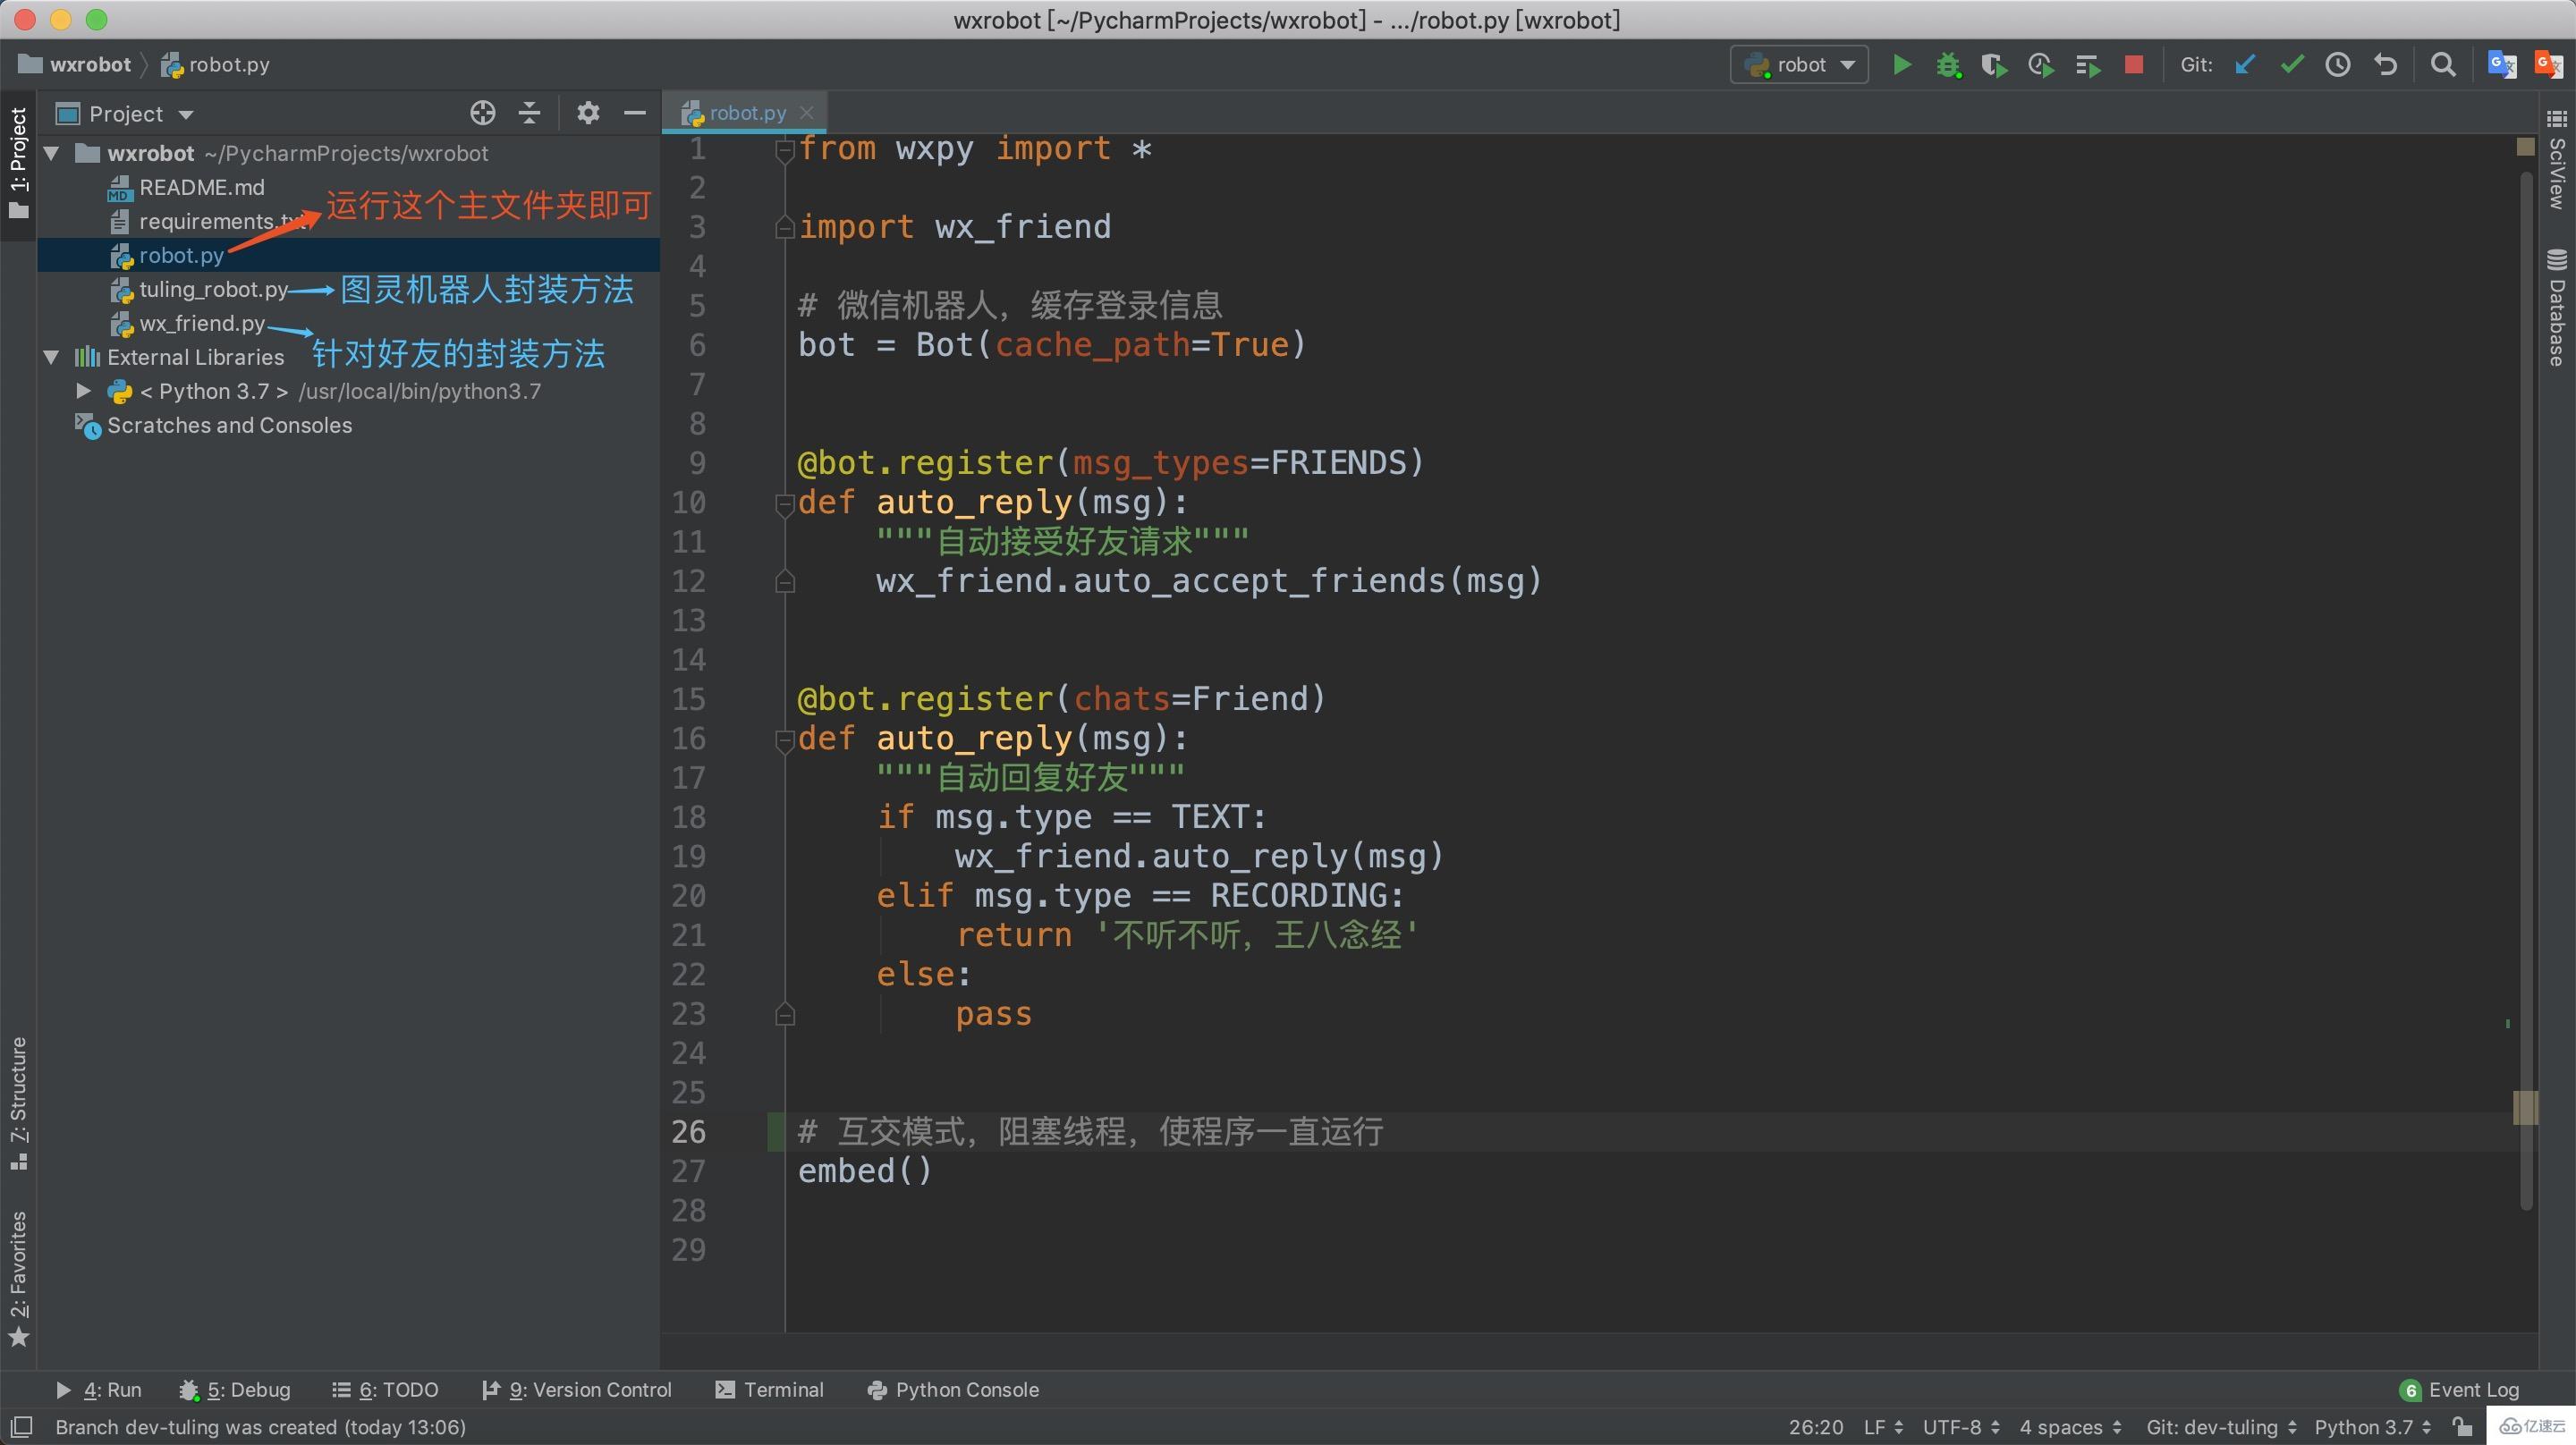Open Project panel settings gear
This screenshot has width=2576, height=1445.
pyautogui.click(x=588, y=113)
